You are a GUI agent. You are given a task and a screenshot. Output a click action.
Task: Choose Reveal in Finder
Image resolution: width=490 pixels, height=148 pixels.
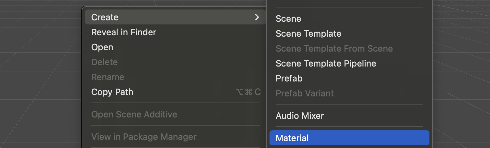point(124,32)
